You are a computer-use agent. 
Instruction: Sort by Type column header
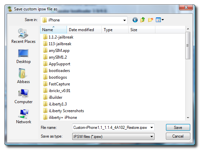pos(115,29)
